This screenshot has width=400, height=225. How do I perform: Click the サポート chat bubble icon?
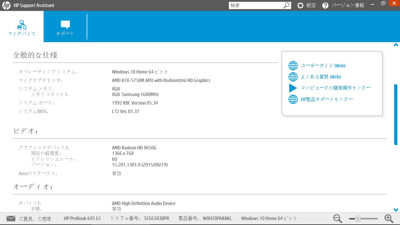(x=65, y=25)
